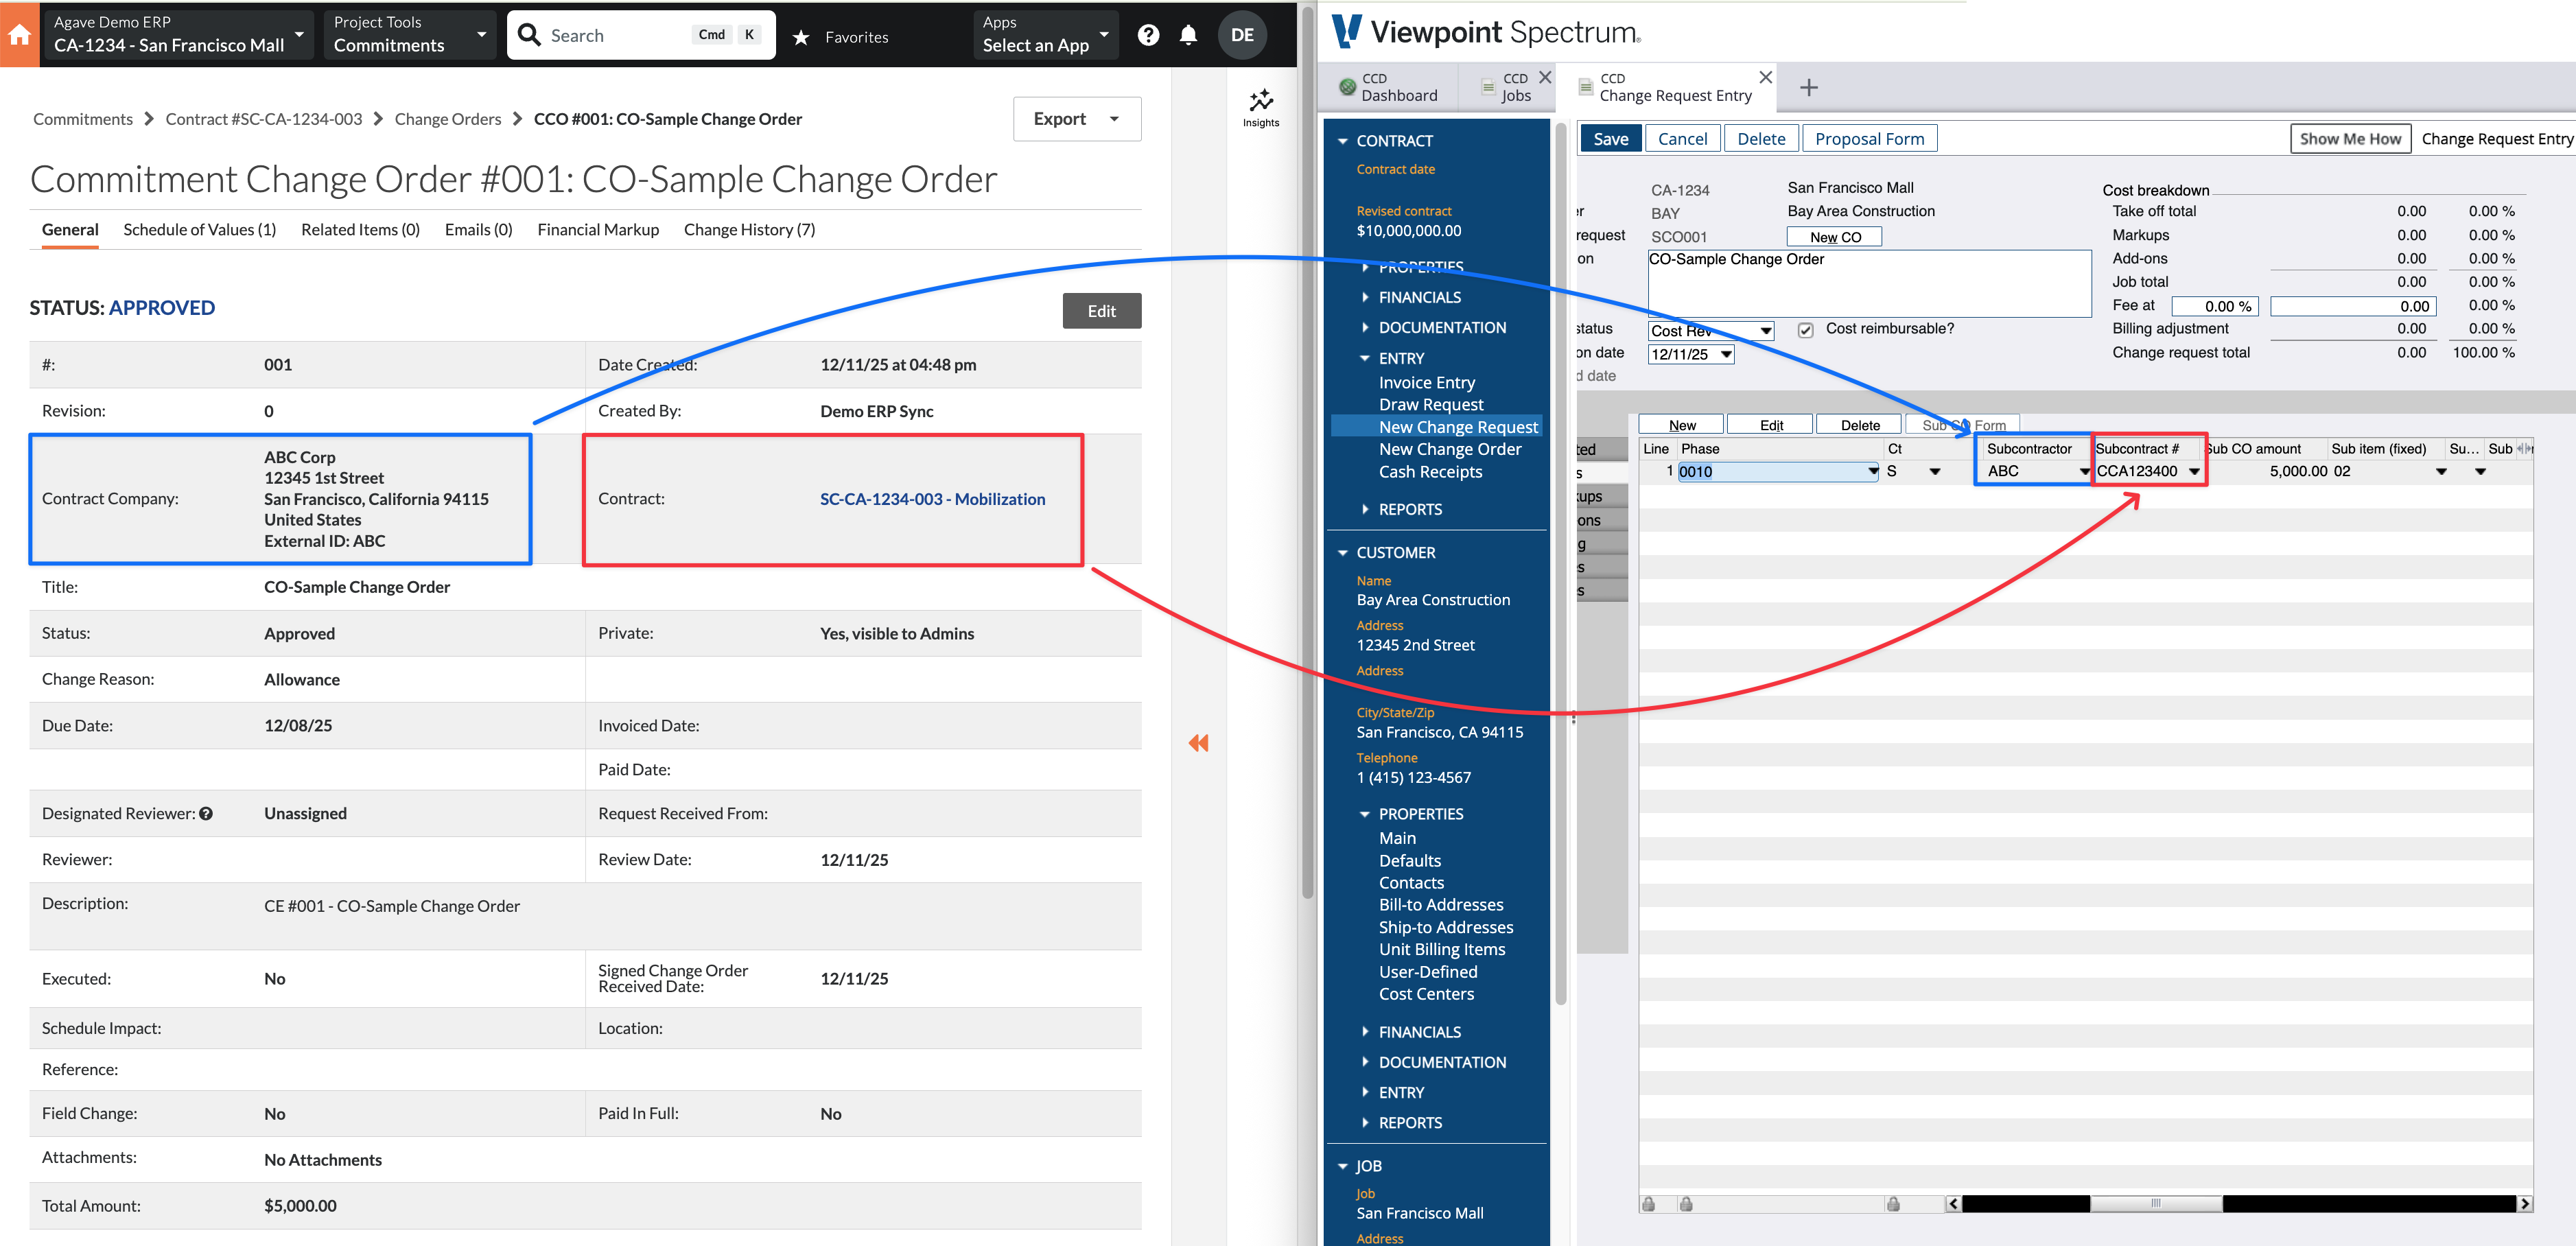Collapse the CUSTOMER section in the sidebar
2576x1246 pixels.
(1344, 552)
